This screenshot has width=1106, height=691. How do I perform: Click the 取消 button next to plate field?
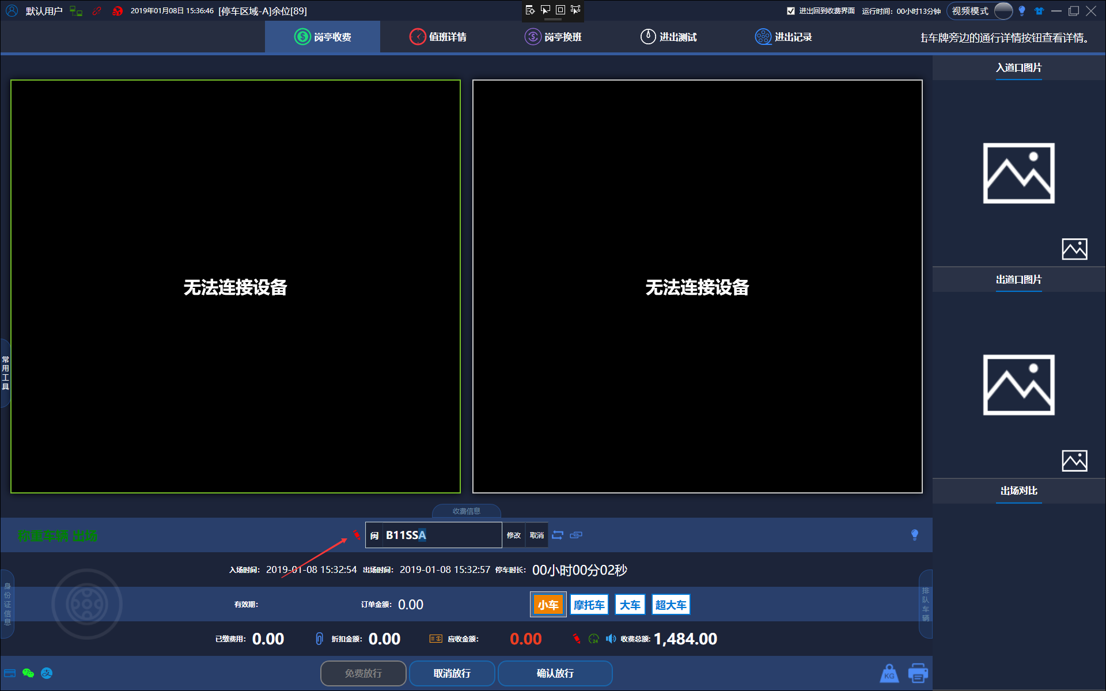537,535
